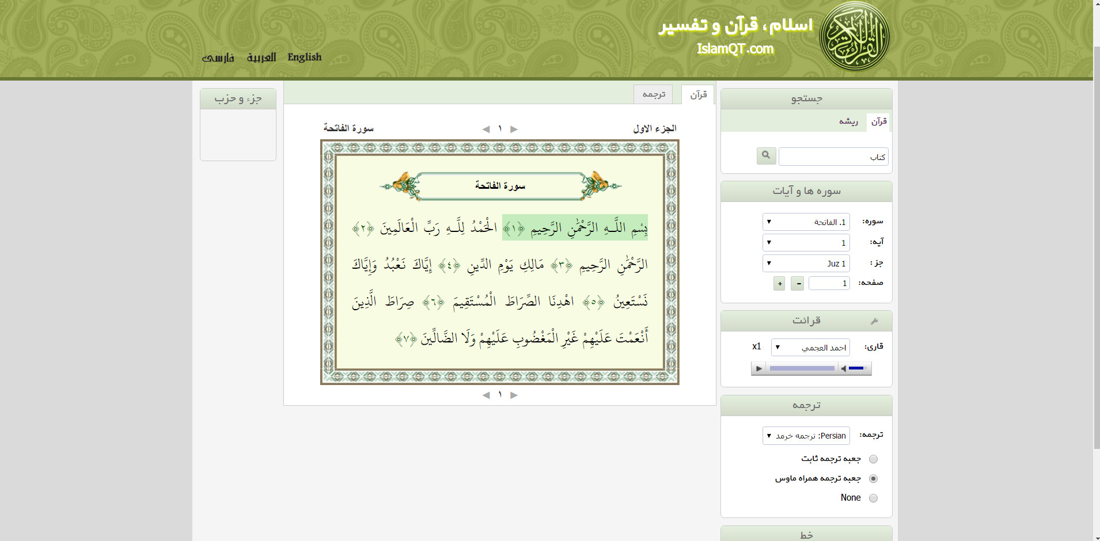Select the ریشه search tab
Image resolution: width=1100 pixels, height=541 pixels.
coord(848,121)
